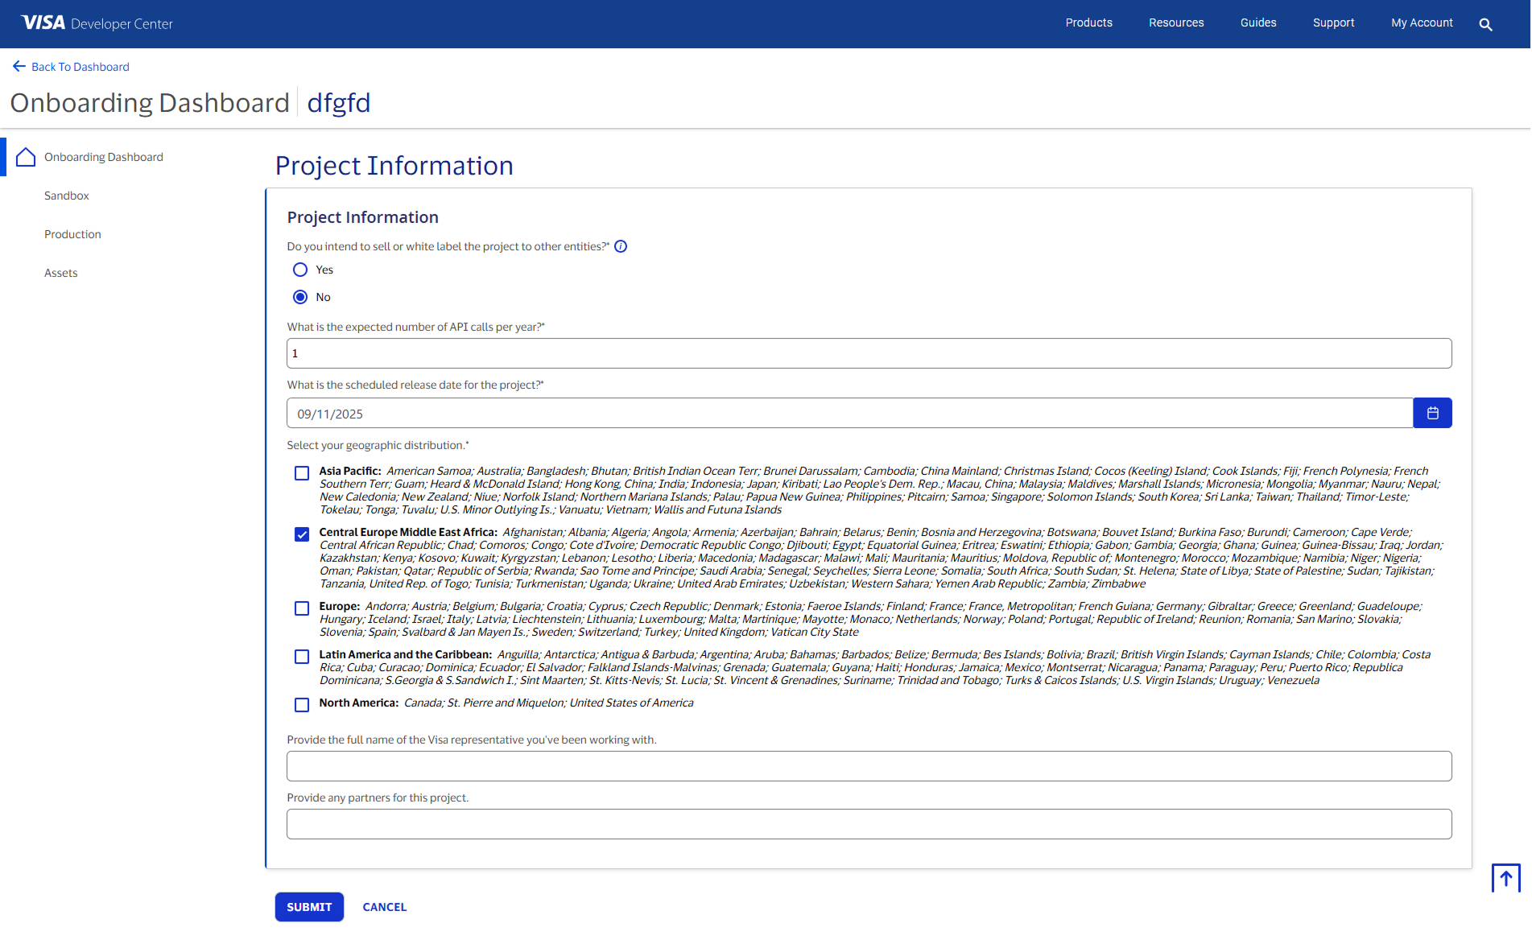The height and width of the screenshot is (948, 1532).
Task: Open the Products menu
Action: click(1088, 23)
